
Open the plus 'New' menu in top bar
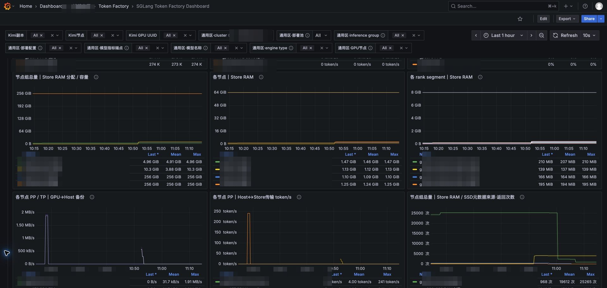(568, 6)
